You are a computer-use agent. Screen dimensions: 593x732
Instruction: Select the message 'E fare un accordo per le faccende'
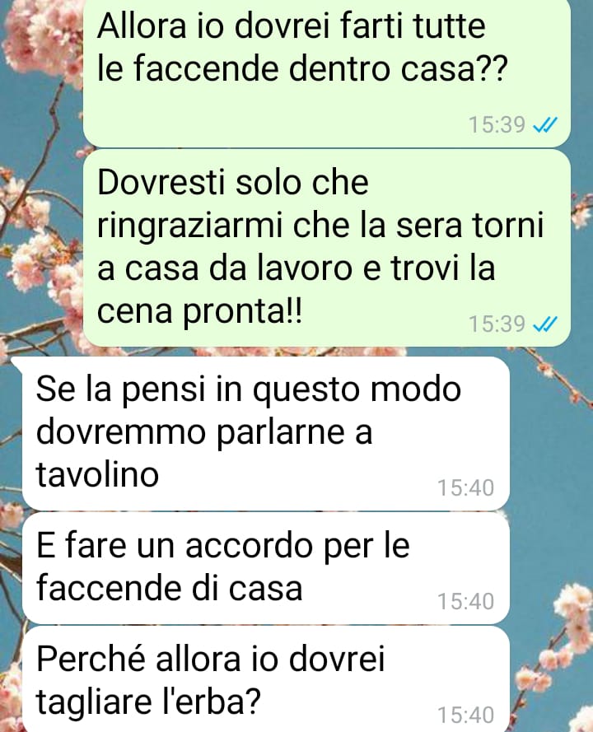(x=266, y=567)
